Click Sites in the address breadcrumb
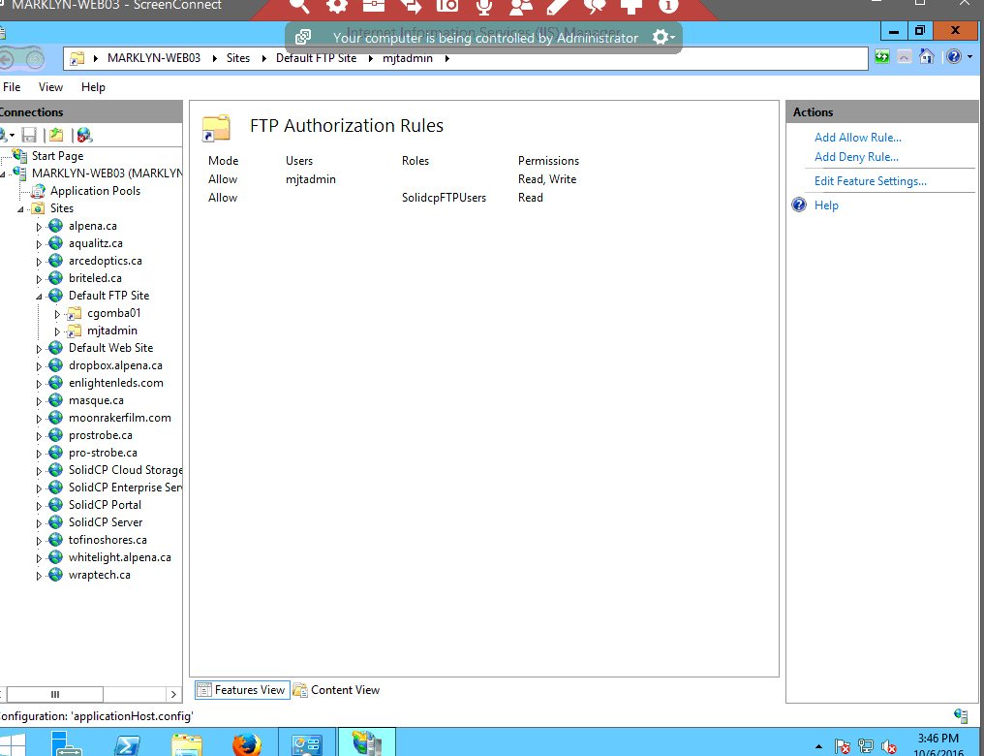The image size is (984, 756). click(238, 58)
